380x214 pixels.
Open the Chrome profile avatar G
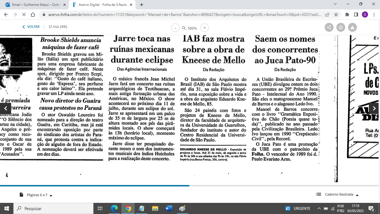tap(365, 14)
